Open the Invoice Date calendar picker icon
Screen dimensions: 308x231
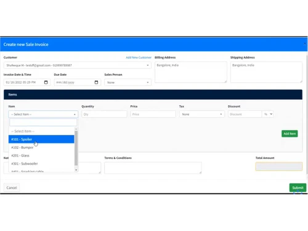click(46, 83)
